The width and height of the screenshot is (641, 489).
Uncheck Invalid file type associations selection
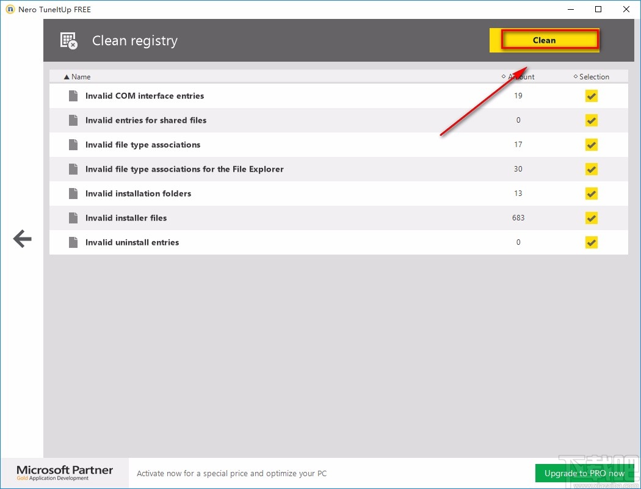click(591, 145)
